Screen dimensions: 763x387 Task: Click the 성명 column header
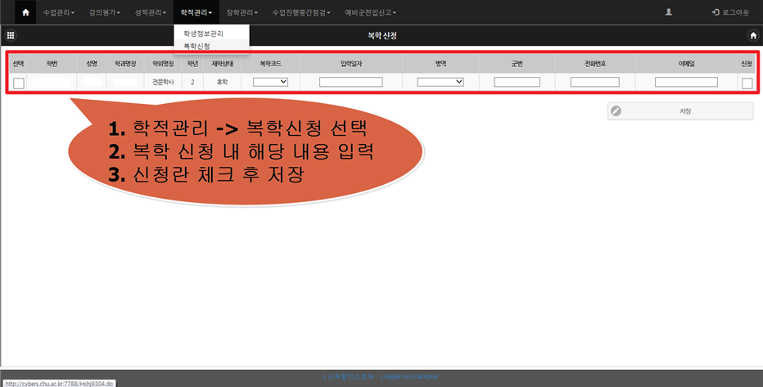(x=92, y=64)
